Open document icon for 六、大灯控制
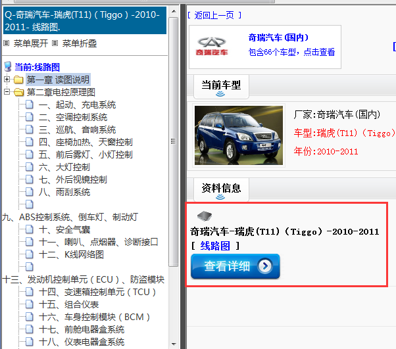 (30, 167)
